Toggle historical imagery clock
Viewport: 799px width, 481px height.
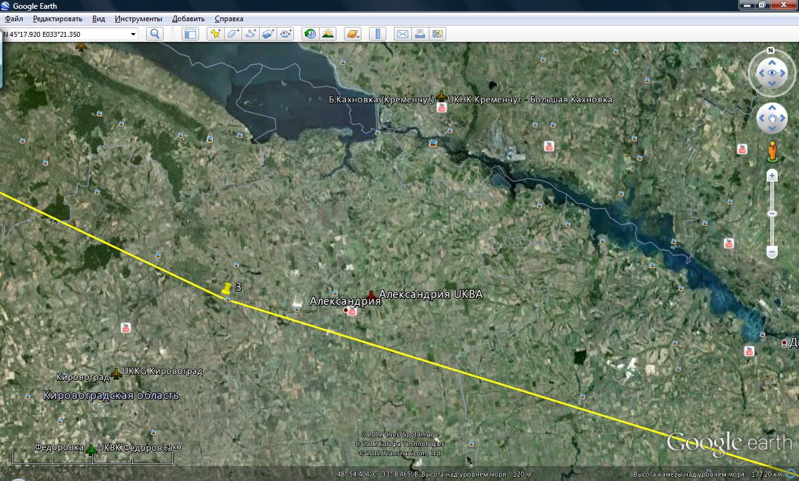point(310,34)
